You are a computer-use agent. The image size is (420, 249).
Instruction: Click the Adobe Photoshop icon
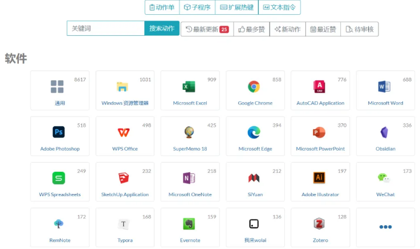tap(59, 132)
